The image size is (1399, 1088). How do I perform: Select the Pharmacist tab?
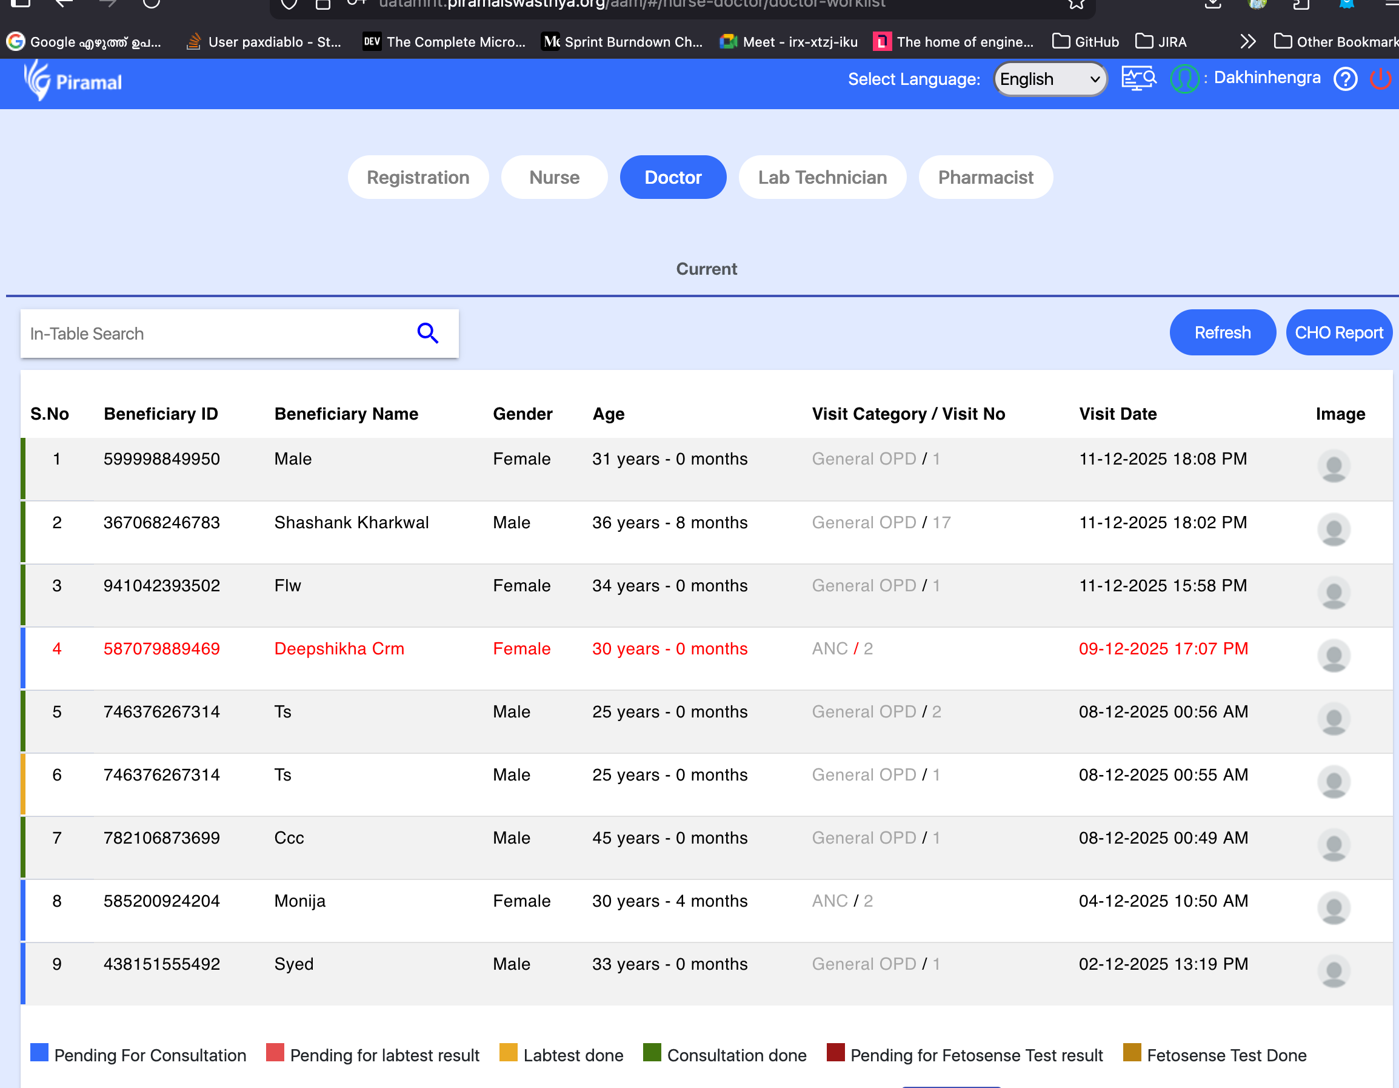985,178
